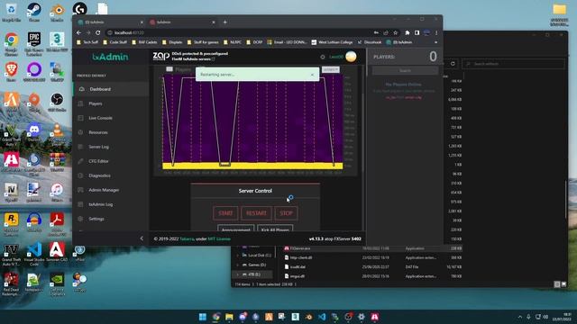This screenshot has height=324, width=577.
Task: Click the CFG Editor pencil icon
Action: (80, 161)
